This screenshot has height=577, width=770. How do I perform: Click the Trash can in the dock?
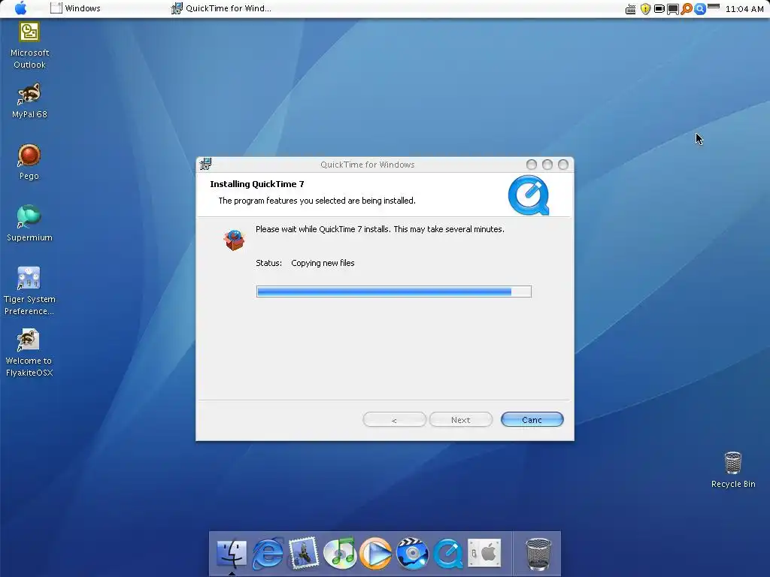(538, 554)
